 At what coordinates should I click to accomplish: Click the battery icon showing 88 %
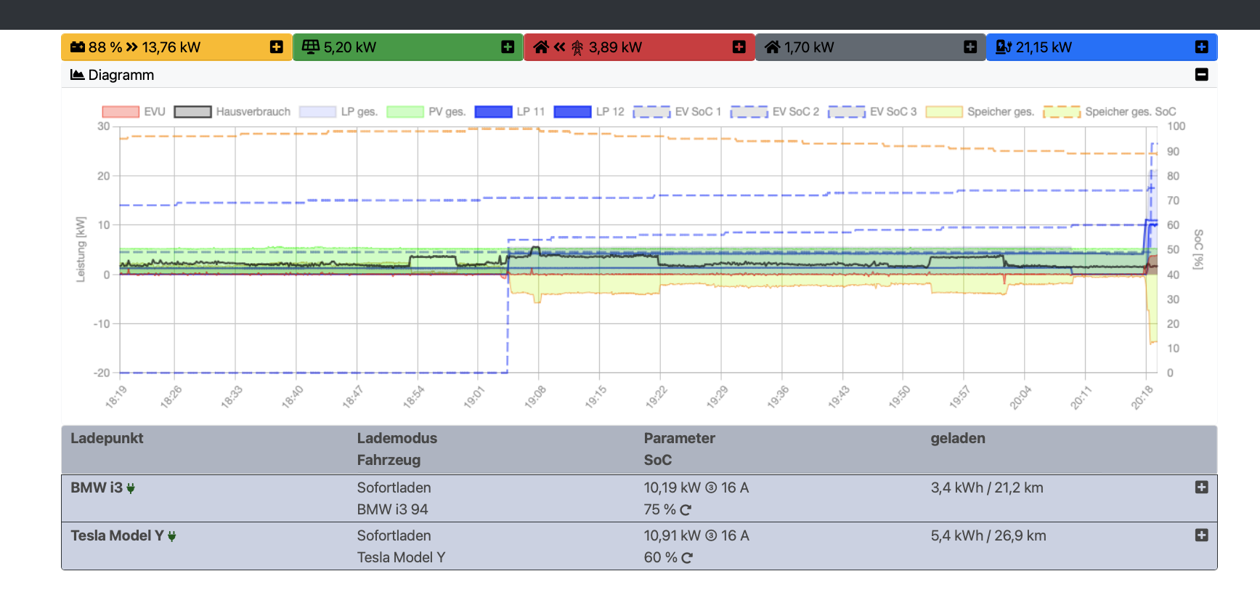tap(78, 47)
